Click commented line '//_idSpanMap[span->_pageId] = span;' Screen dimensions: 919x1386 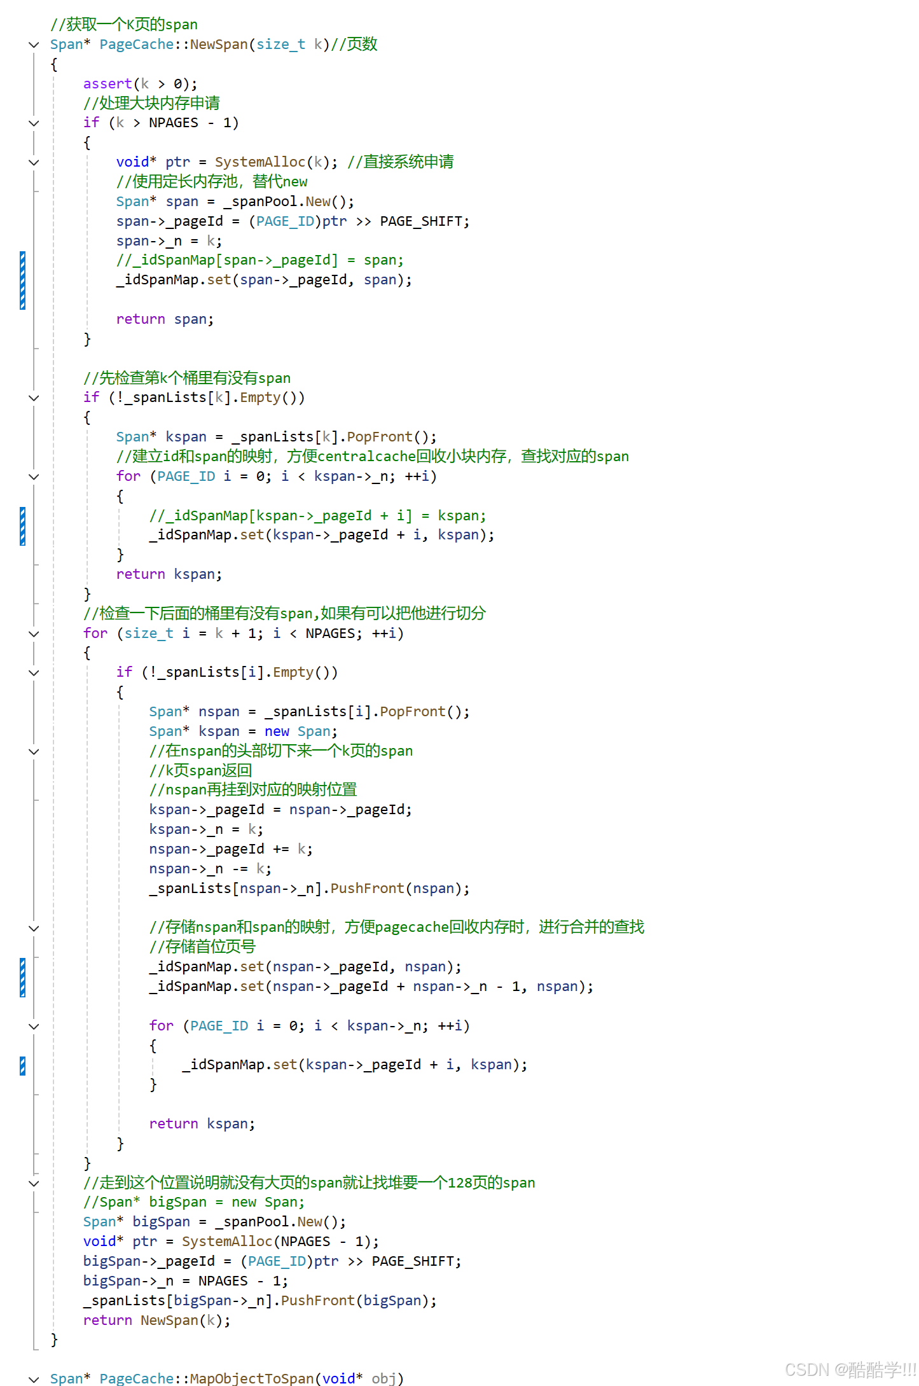pos(259,260)
